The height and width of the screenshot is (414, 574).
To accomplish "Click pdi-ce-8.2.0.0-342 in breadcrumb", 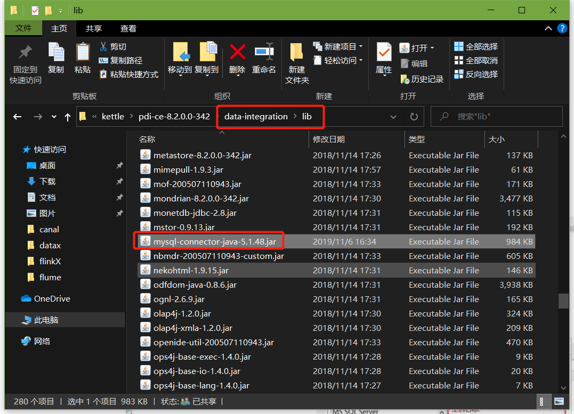I will pyautogui.click(x=174, y=116).
